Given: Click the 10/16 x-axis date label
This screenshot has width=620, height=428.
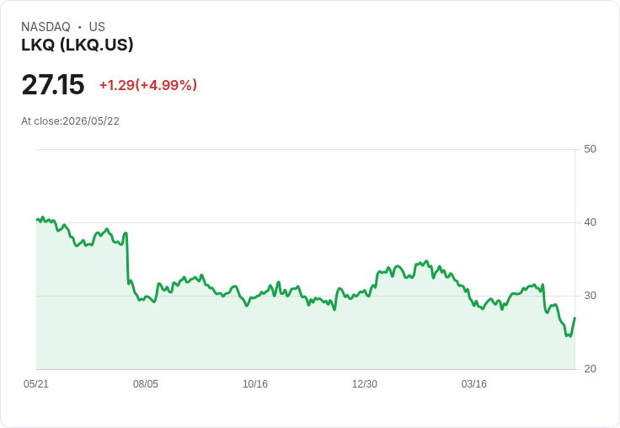Looking at the screenshot, I should [x=255, y=383].
